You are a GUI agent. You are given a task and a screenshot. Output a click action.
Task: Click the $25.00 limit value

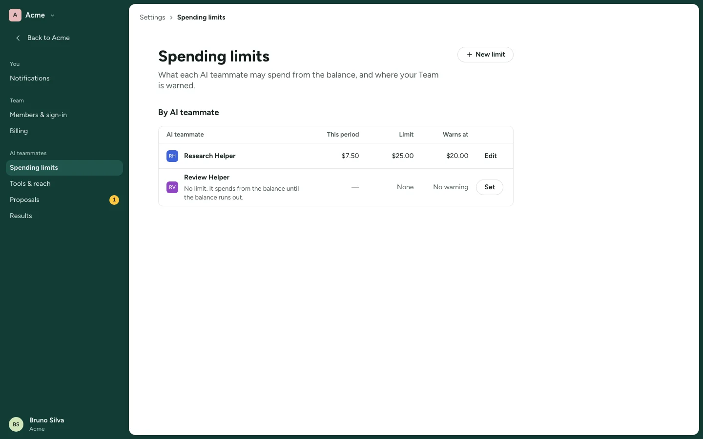click(403, 156)
